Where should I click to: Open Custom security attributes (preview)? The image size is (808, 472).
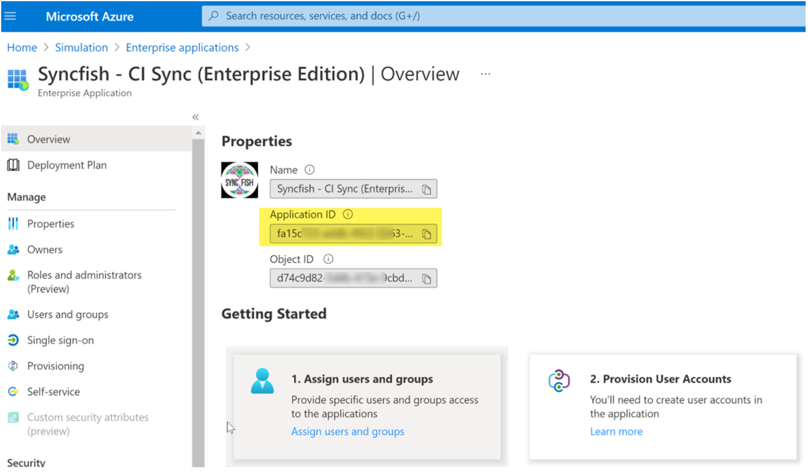point(88,424)
